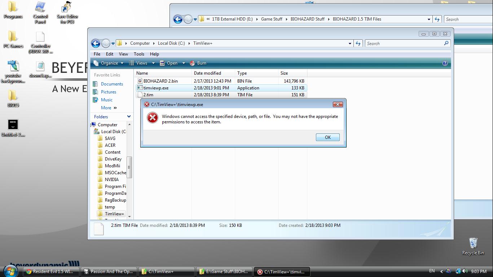Click the Windows Start orb
This screenshot has width=493, height=277.
(x=10, y=271)
